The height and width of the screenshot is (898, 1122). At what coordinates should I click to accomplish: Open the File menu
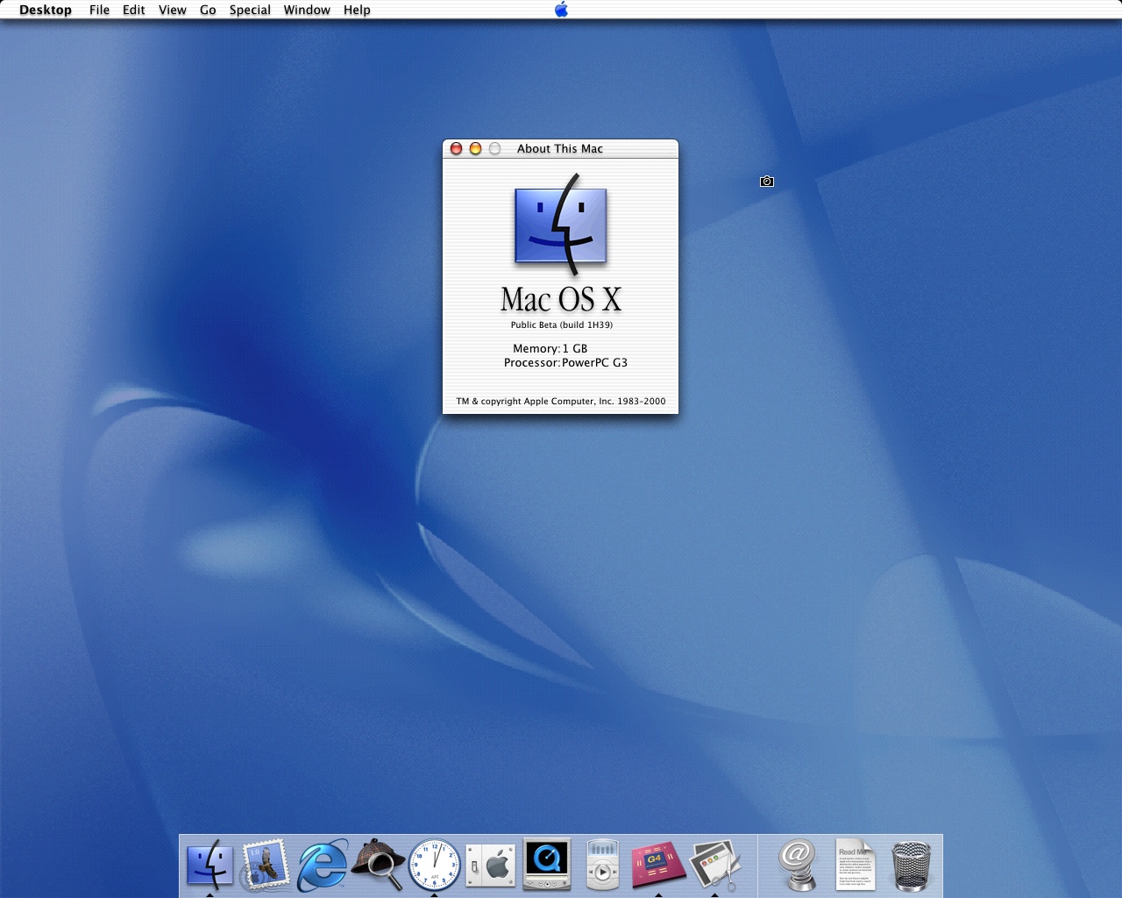100,10
